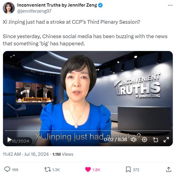
Task: Open Jennifer Zeng's profile avatar
Action: coord(9,8)
